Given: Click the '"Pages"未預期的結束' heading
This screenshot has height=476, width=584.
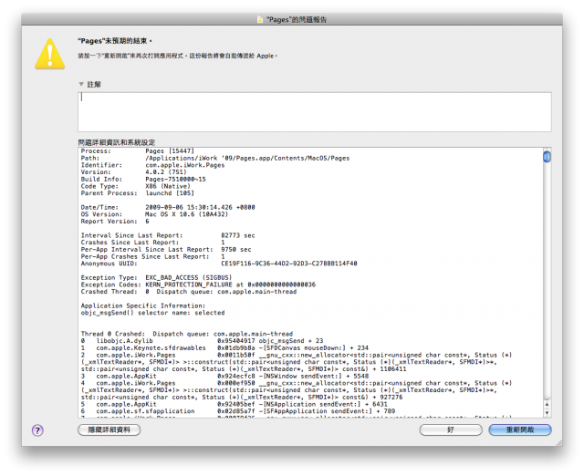Looking at the screenshot, I should click(115, 41).
